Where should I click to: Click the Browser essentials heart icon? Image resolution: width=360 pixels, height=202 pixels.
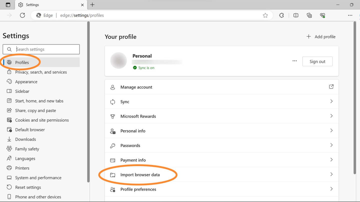point(322,15)
